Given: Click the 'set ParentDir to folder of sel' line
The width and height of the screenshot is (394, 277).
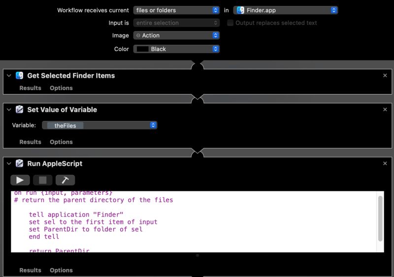Looking at the screenshot, I should 85,229.
